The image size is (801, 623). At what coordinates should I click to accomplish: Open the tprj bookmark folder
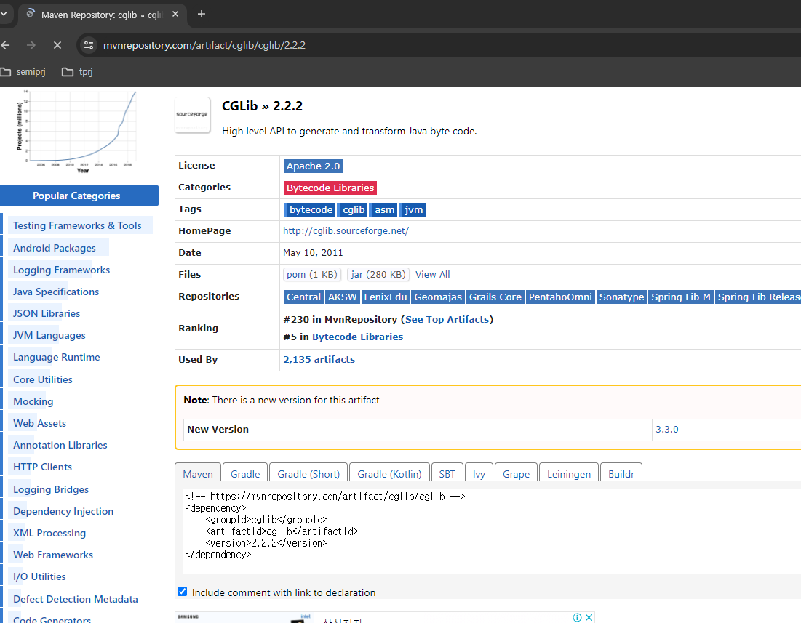[x=77, y=71]
